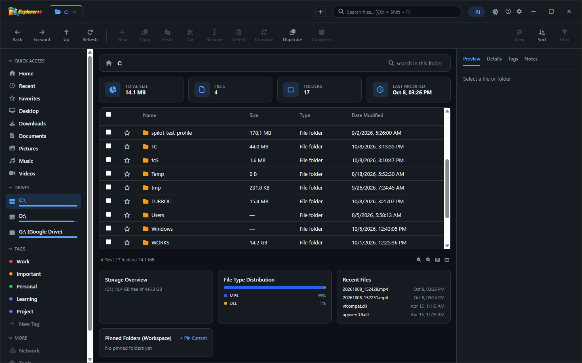
Task: Refresh the current folder listing
Action: pyautogui.click(x=90, y=35)
